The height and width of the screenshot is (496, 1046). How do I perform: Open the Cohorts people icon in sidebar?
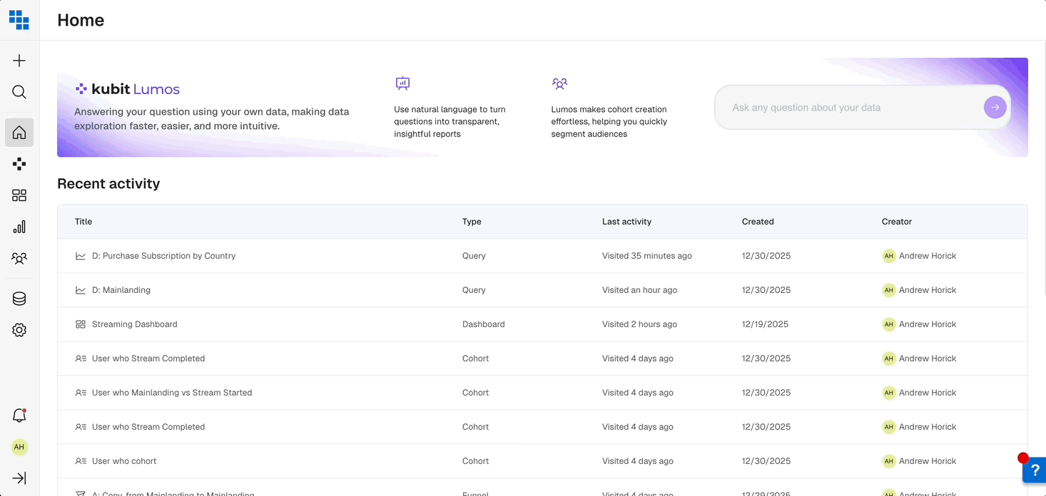click(x=19, y=258)
